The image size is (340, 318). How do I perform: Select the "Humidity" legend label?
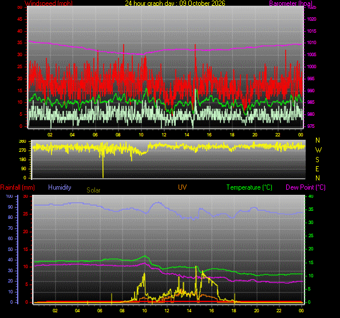point(60,187)
